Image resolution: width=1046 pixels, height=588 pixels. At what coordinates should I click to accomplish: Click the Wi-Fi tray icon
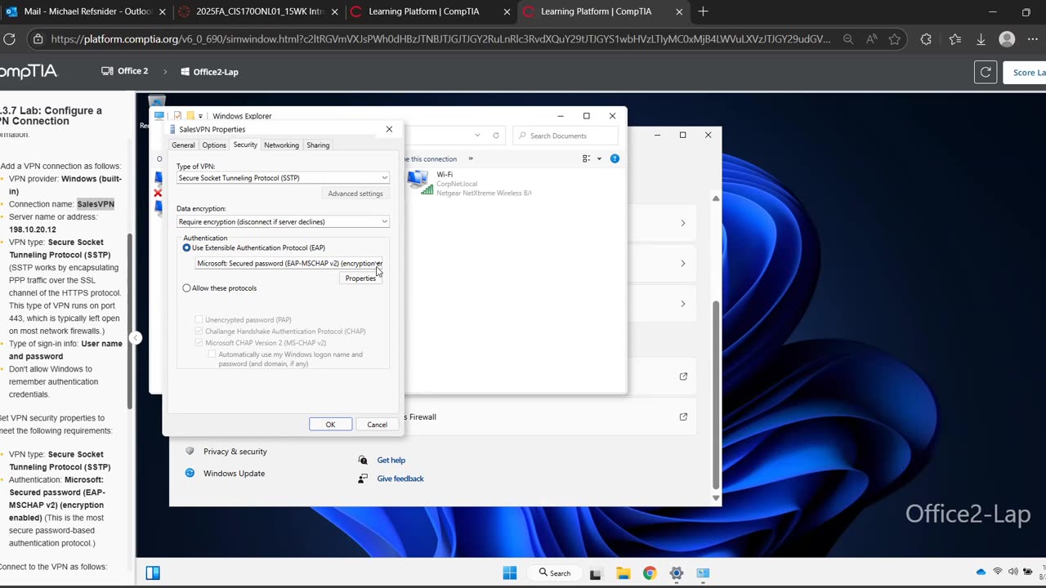point(998,572)
